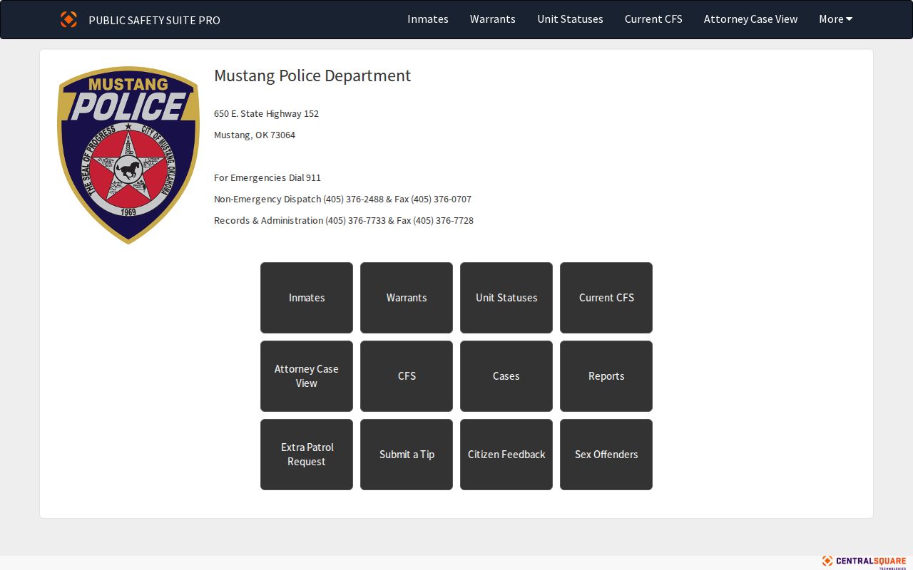
Task: Click the Records & Administration phone line
Action: point(344,220)
